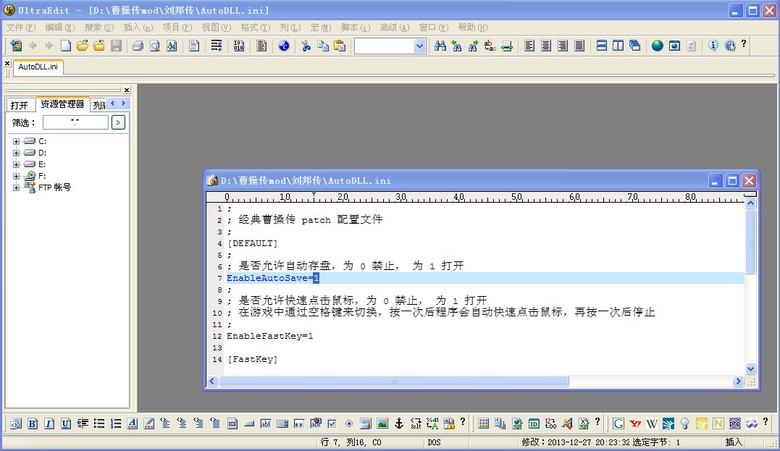The image size is (780, 451).
Task: Click the globe icon in top toolbar
Action: point(657,46)
